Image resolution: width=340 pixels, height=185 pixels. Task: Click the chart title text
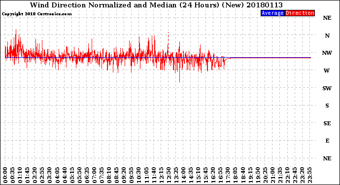pyautogui.click(x=156, y=5)
